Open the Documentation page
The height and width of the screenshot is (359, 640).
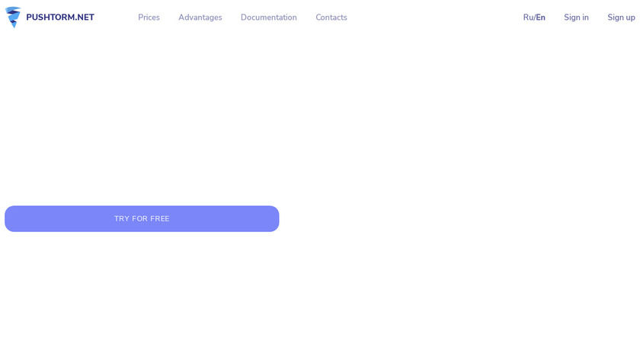coord(268,17)
